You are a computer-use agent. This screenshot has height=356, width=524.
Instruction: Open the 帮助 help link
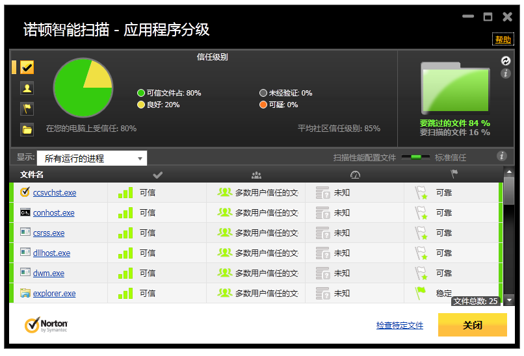click(503, 40)
